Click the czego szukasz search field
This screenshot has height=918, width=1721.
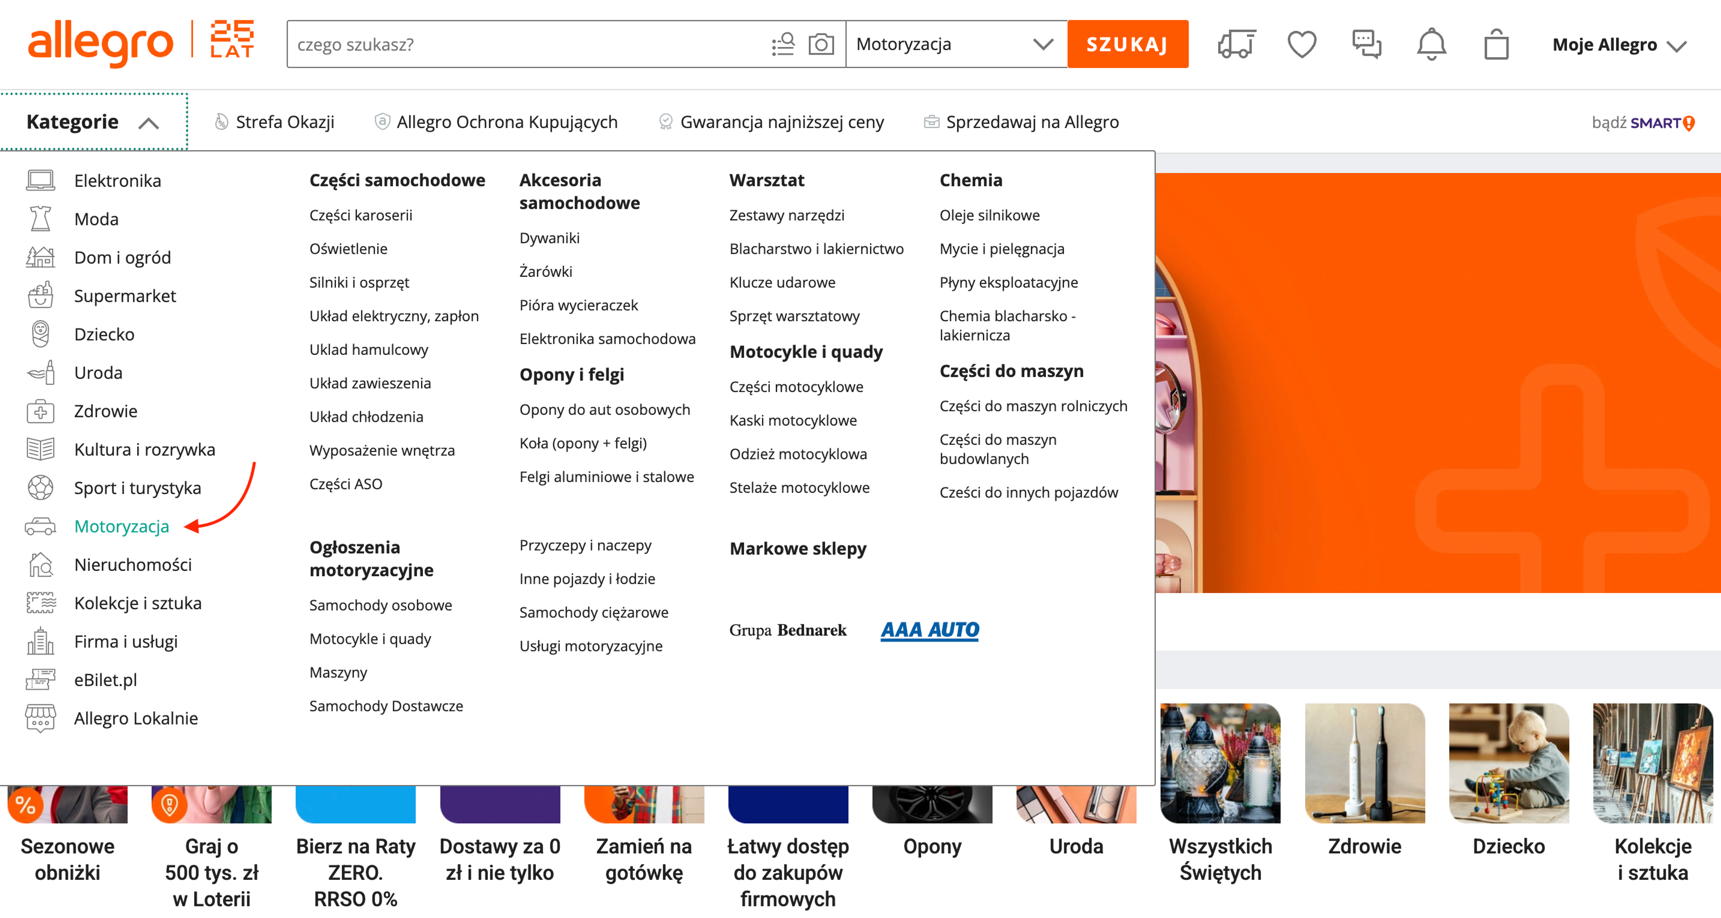click(x=528, y=45)
